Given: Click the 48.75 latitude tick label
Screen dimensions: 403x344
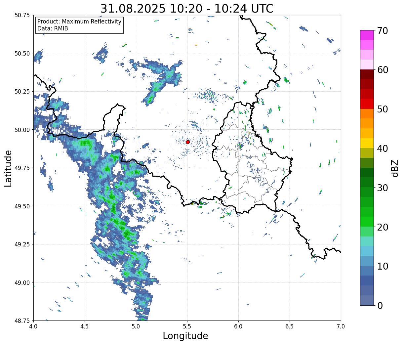Looking at the screenshot, I should 23,321.
